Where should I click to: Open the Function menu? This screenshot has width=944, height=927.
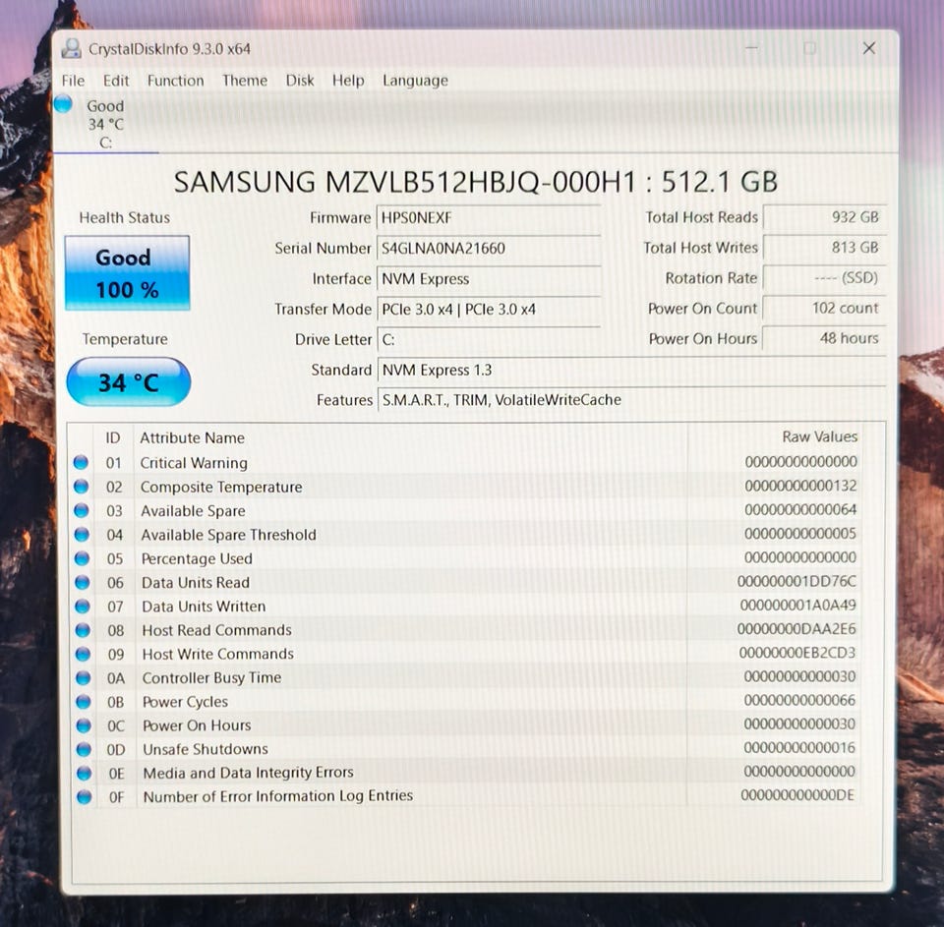coord(175,81)
